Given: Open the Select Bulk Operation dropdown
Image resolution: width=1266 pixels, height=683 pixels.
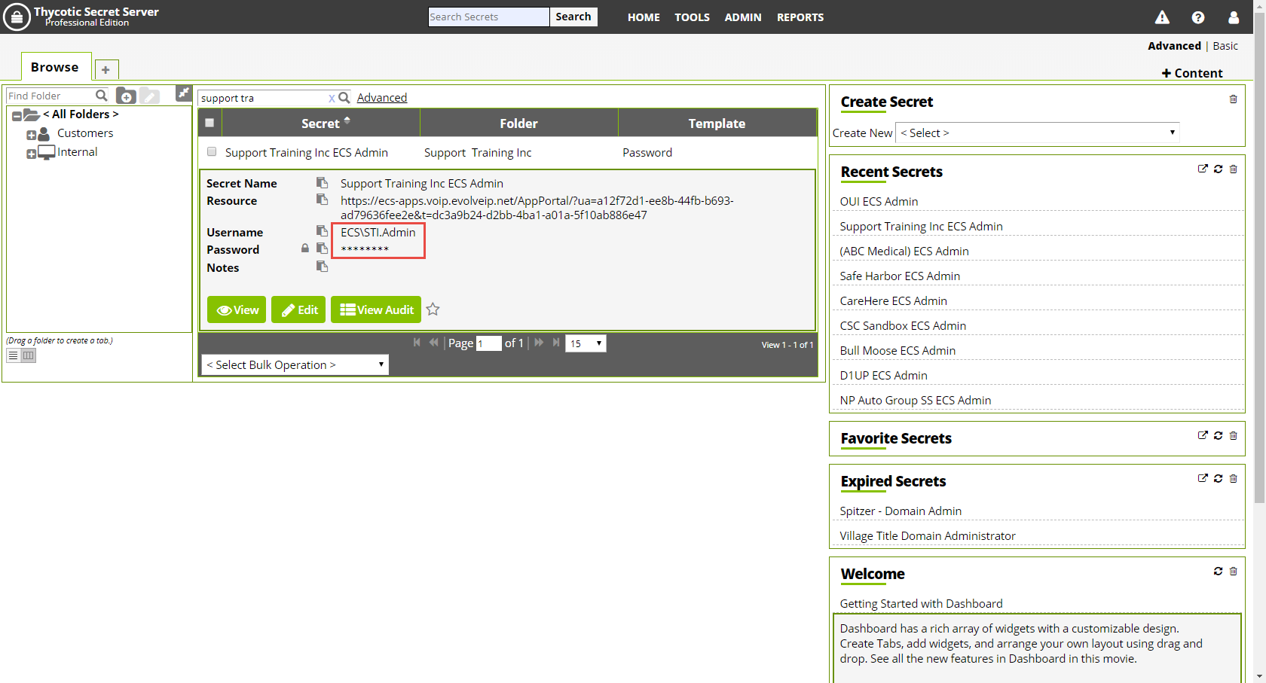Looking at the screenshot, I should pyautogui.click(x=295, y=364).
